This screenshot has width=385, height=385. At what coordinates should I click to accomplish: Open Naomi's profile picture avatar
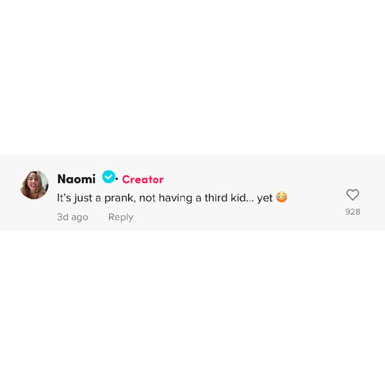pyautogui.click(x=34, y=185)
